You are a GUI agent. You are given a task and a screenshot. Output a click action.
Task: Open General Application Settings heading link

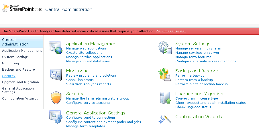click(x=96, y=113)
